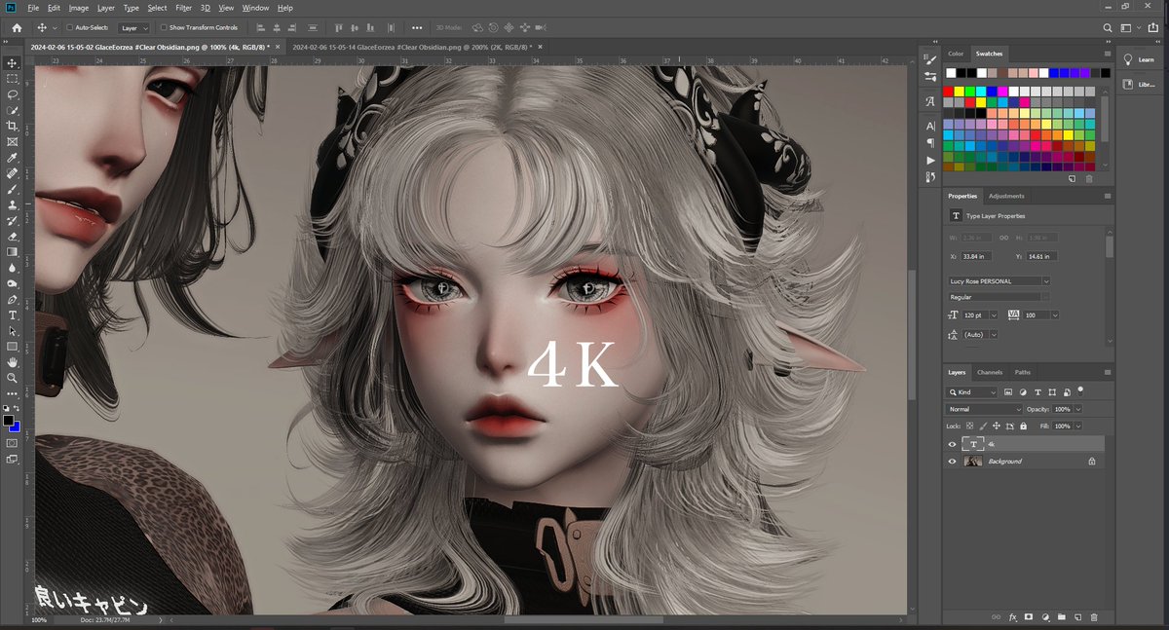The height and width of the screenshot is (630, 1169).
Task: Enable Show Transform Controls checkbox
Action: coord(163,28)
